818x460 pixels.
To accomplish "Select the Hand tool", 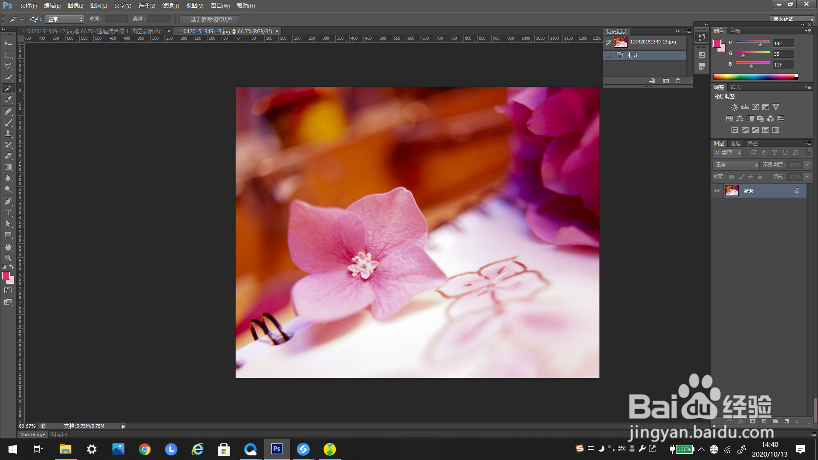I will pyautogui.click(x=8, y=247).
